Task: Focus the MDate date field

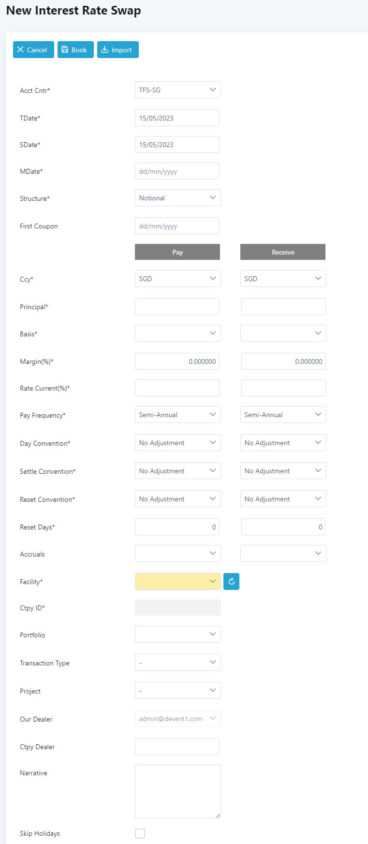Action: click(x=177, y=171)
